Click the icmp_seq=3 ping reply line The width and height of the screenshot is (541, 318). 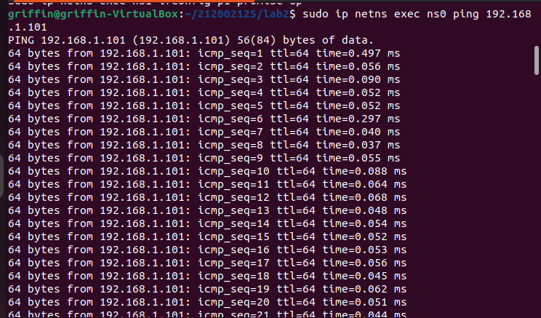click(204, 80)
